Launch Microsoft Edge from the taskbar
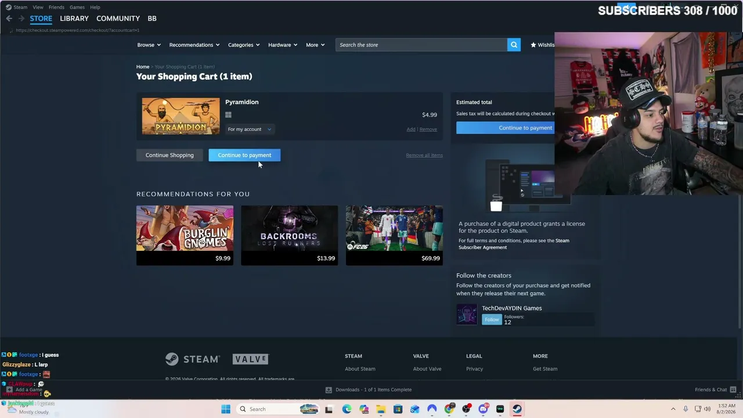This screenshot has width=743, height=418. (x=347, y=409)
